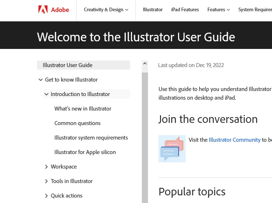Go to iPad Features page
The height and width of the screenshot is (203, 272).
[185, 10]
